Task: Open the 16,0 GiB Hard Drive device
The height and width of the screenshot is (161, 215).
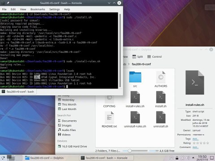Action: (73, 146)
